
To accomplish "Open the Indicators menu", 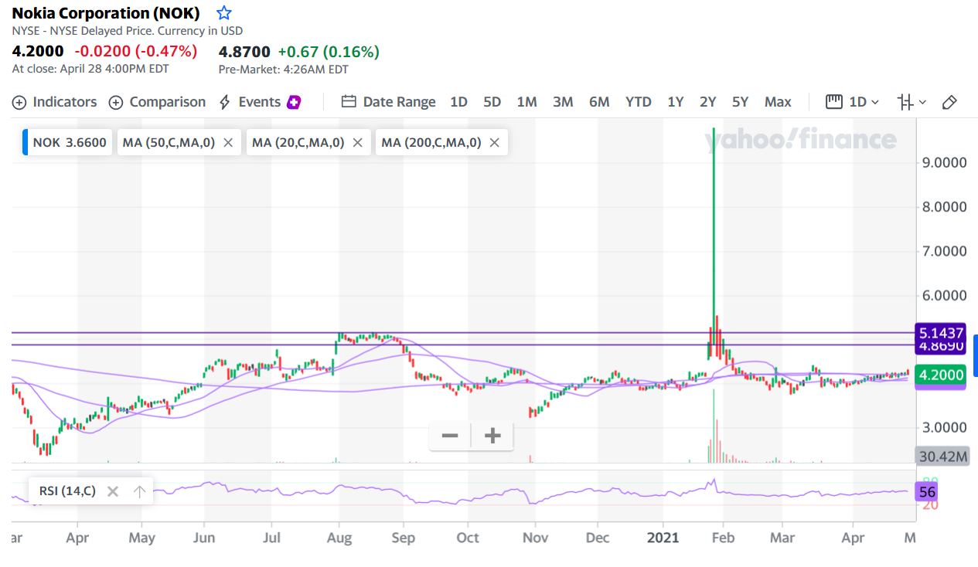I will (x=55, y=102).
